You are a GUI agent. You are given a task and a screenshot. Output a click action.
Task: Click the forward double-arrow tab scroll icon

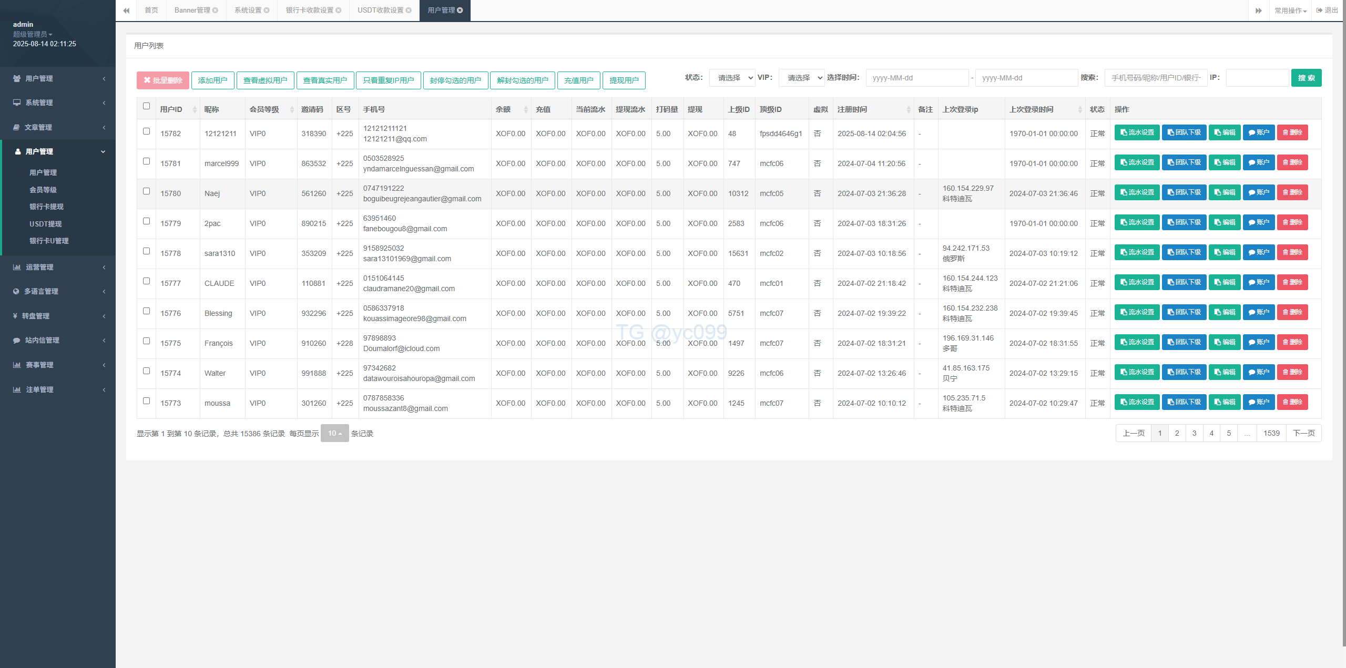coord(1258,11)
